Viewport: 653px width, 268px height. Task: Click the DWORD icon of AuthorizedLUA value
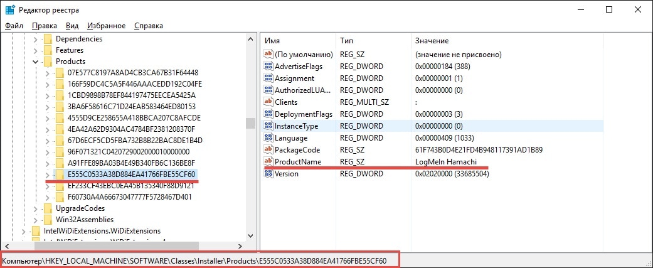click(x=268, y=90)
